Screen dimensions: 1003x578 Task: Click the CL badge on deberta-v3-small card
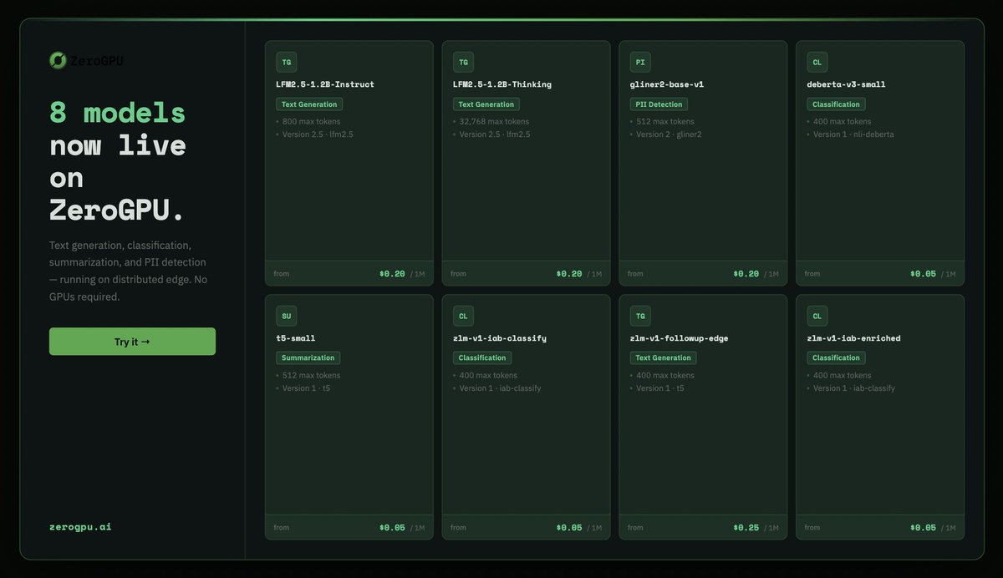pyautogui.click(x=817, y=62)
